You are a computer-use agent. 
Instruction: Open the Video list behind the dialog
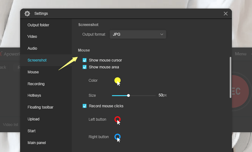pos(10,125)
